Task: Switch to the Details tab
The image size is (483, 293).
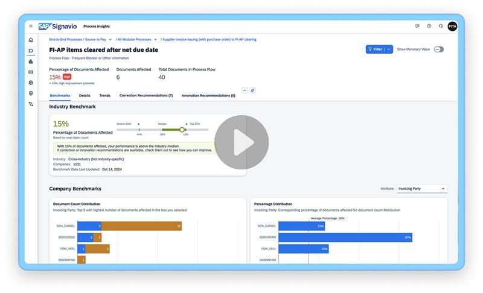Action: [x=85, y=95]
